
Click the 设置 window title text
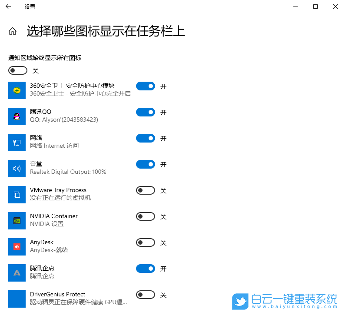(x=30, y=7)
